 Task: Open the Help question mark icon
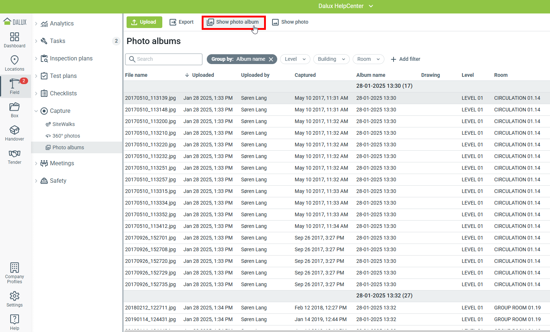(15, 319)
